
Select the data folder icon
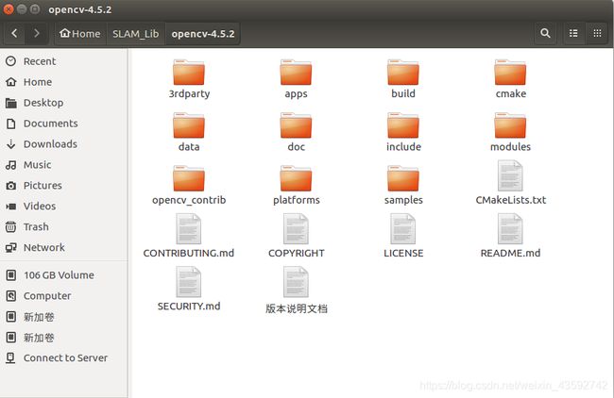tap(189, 125)
